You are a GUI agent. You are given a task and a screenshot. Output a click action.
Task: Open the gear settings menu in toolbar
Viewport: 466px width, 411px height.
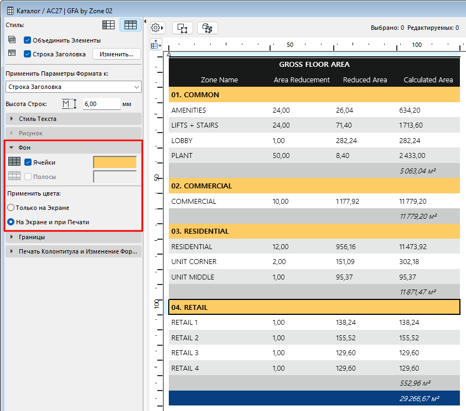(157, 28)
